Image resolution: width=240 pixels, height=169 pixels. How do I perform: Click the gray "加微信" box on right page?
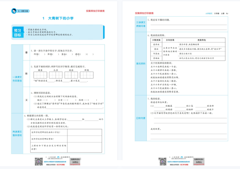(x=199, y=162)
